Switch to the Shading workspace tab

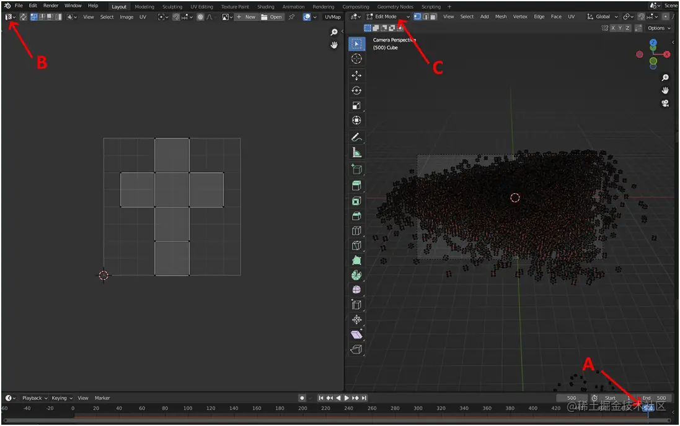point(265,6)
